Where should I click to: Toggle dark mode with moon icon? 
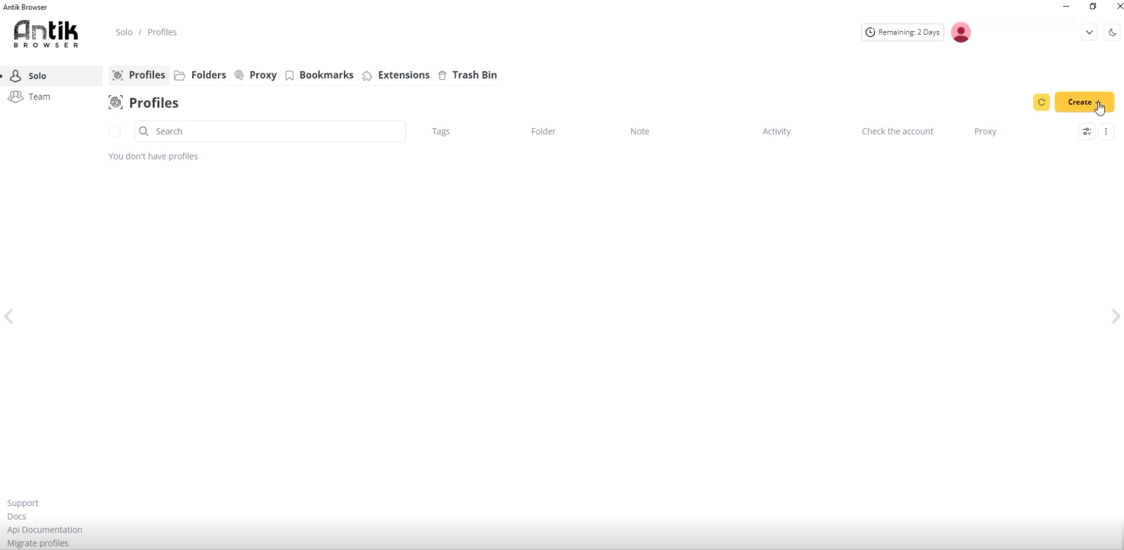[1112, 33]
